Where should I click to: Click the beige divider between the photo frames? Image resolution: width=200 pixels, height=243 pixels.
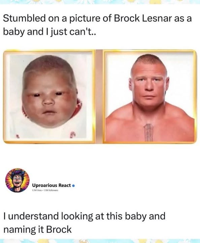click(99, 97)
